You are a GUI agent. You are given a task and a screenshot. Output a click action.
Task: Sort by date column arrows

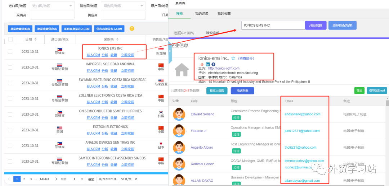[x=35, y=39]
